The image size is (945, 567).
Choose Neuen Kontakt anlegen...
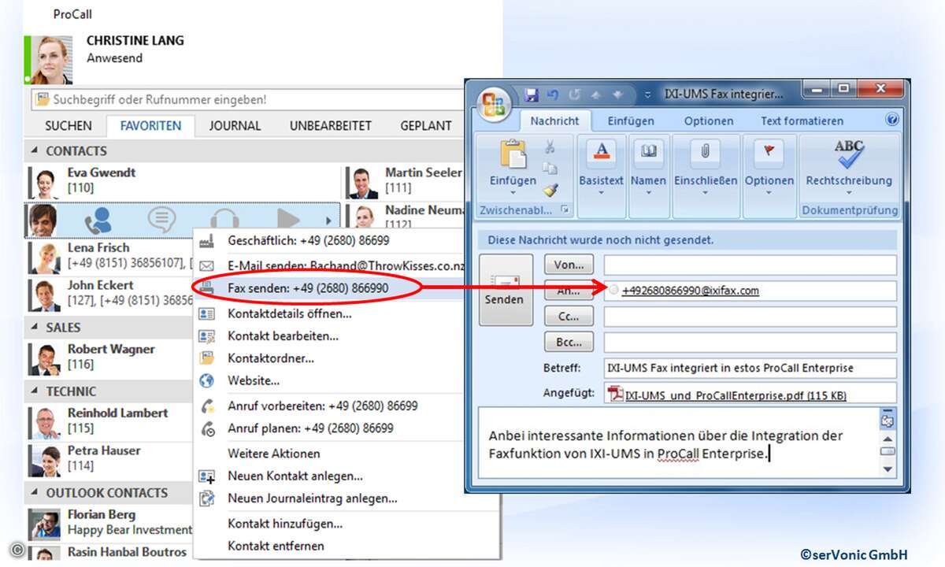(x=346, y=476)
